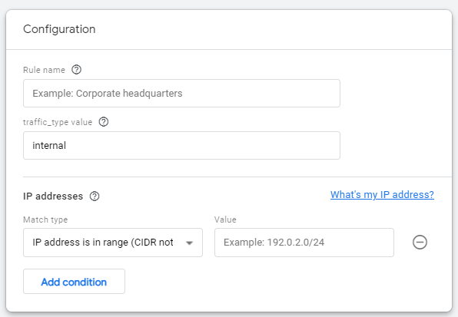458x317 pixels.
Task: Click the Example: 192.0.2.0/24 placeholder text
Action: tap(274, 243)
